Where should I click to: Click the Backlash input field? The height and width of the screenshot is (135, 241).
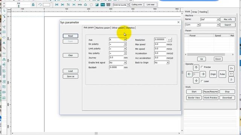116,67
